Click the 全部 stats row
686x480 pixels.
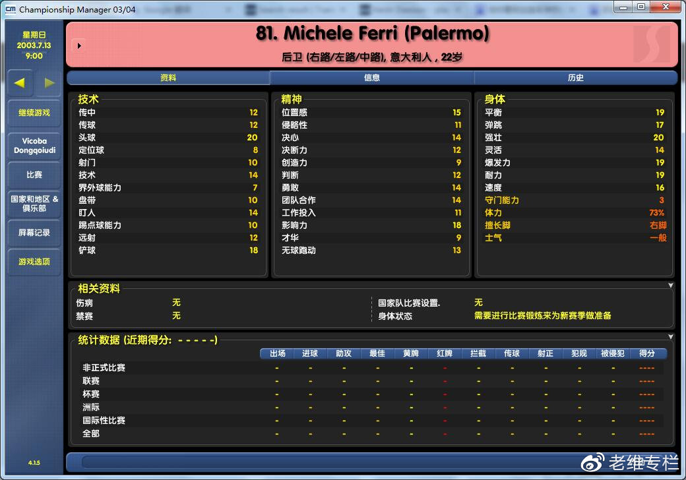(372, 433)
